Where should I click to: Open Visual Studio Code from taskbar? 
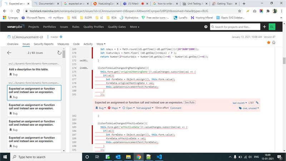click(159, 157)
